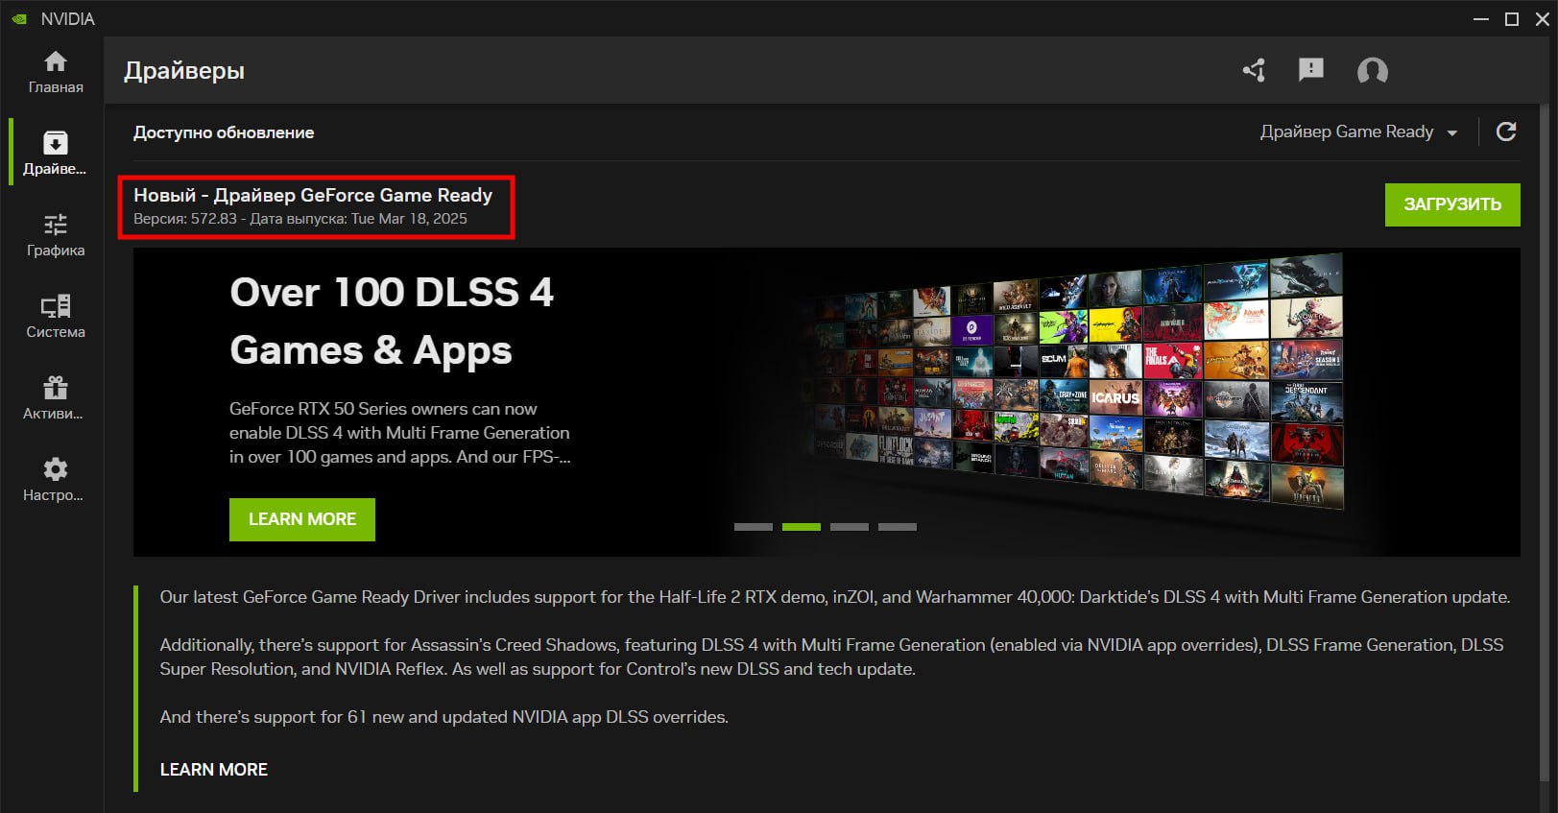The width and height of the screenshot is (1558, 813).
Task: Refresh the driver update check
Action: click(x=1506, y=132)
